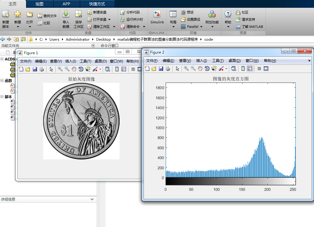
Task: Click 导入数据 (Import Data) icon
Action: 66,14
